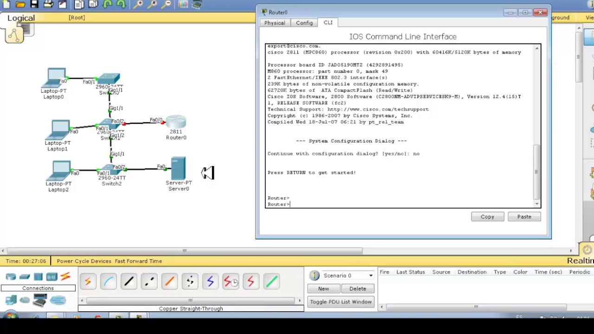Viewport: 594px width, 334px height.
Task: Select automatic connection type lightning icon
Action: click(x=88, y=281)
